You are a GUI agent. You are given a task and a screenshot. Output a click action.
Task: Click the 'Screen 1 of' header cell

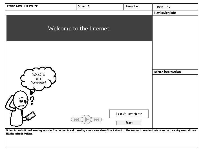(138, 7)
